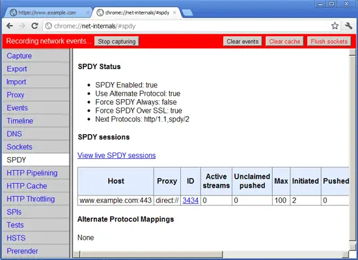Click the Initiated column header
This screenshot has height=260, width=358.
click(305, 181)
